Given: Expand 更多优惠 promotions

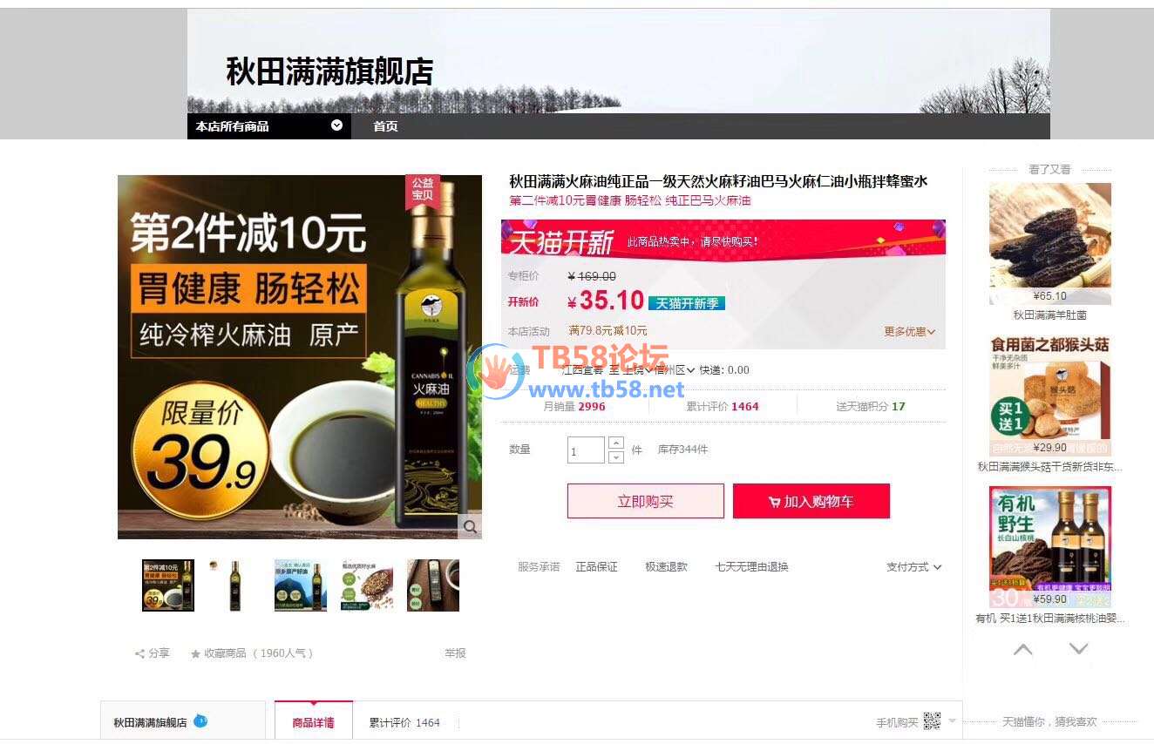Looking at the screenshot, I should [909, 331].
